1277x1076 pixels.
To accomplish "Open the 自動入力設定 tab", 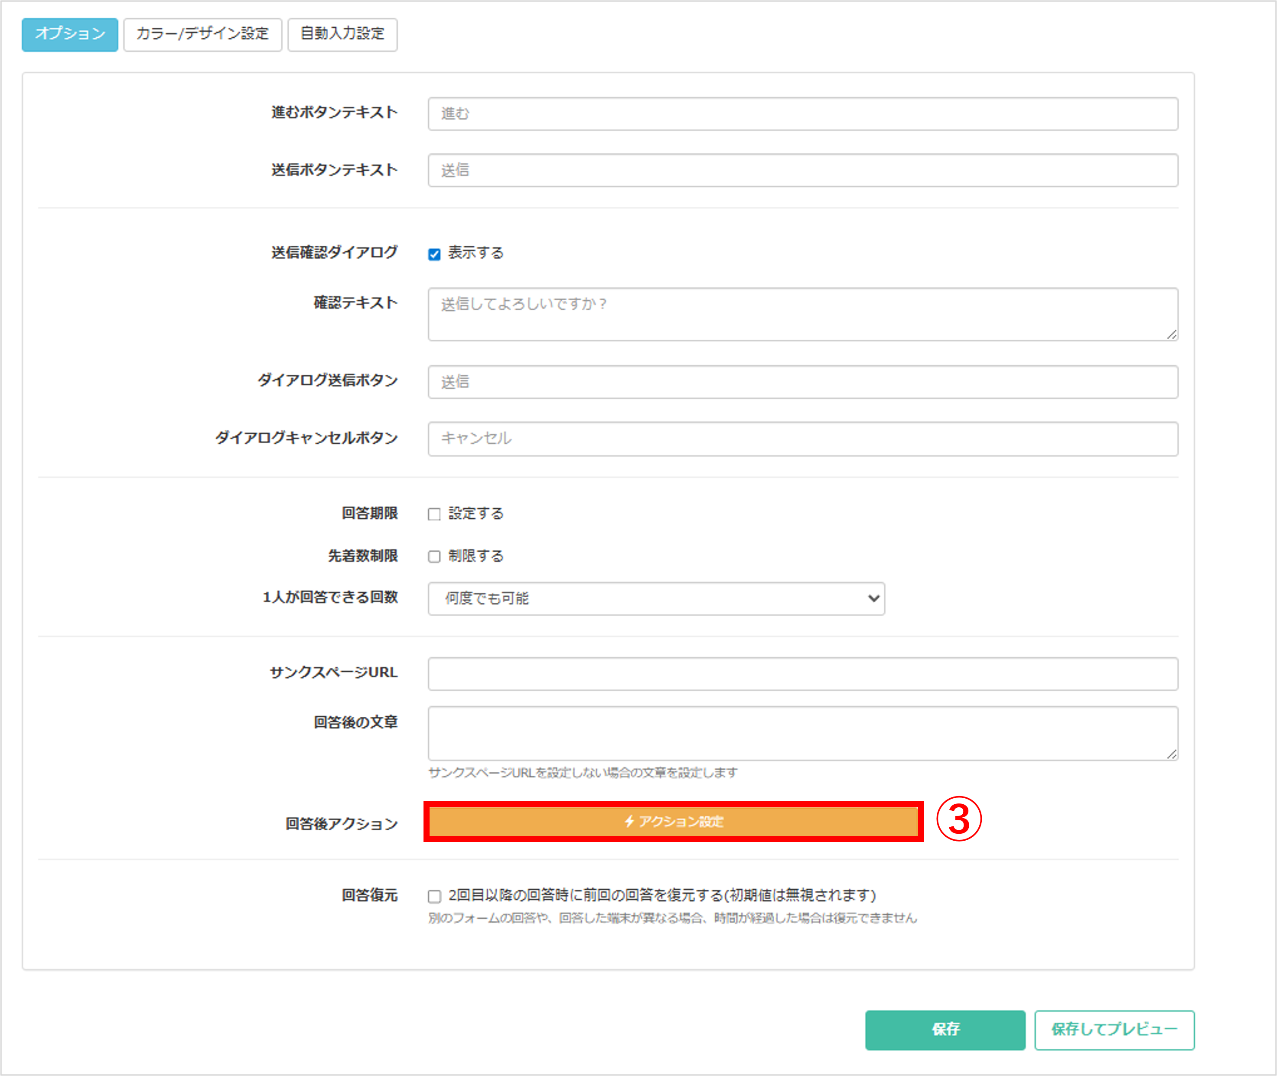I will pos(342,34).
